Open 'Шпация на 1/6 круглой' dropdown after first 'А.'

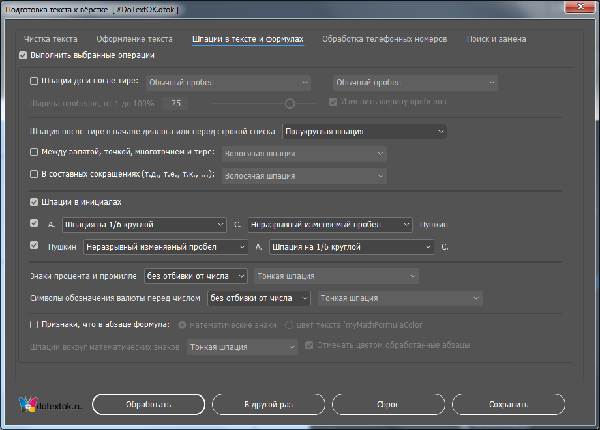tap(144, 225)
